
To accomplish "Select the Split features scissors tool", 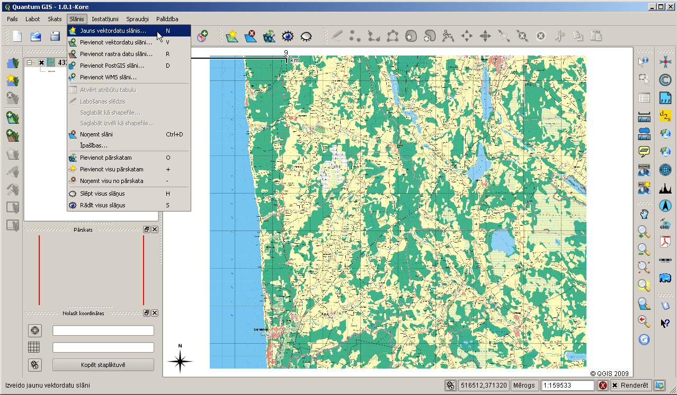I will tap(448, 36).
